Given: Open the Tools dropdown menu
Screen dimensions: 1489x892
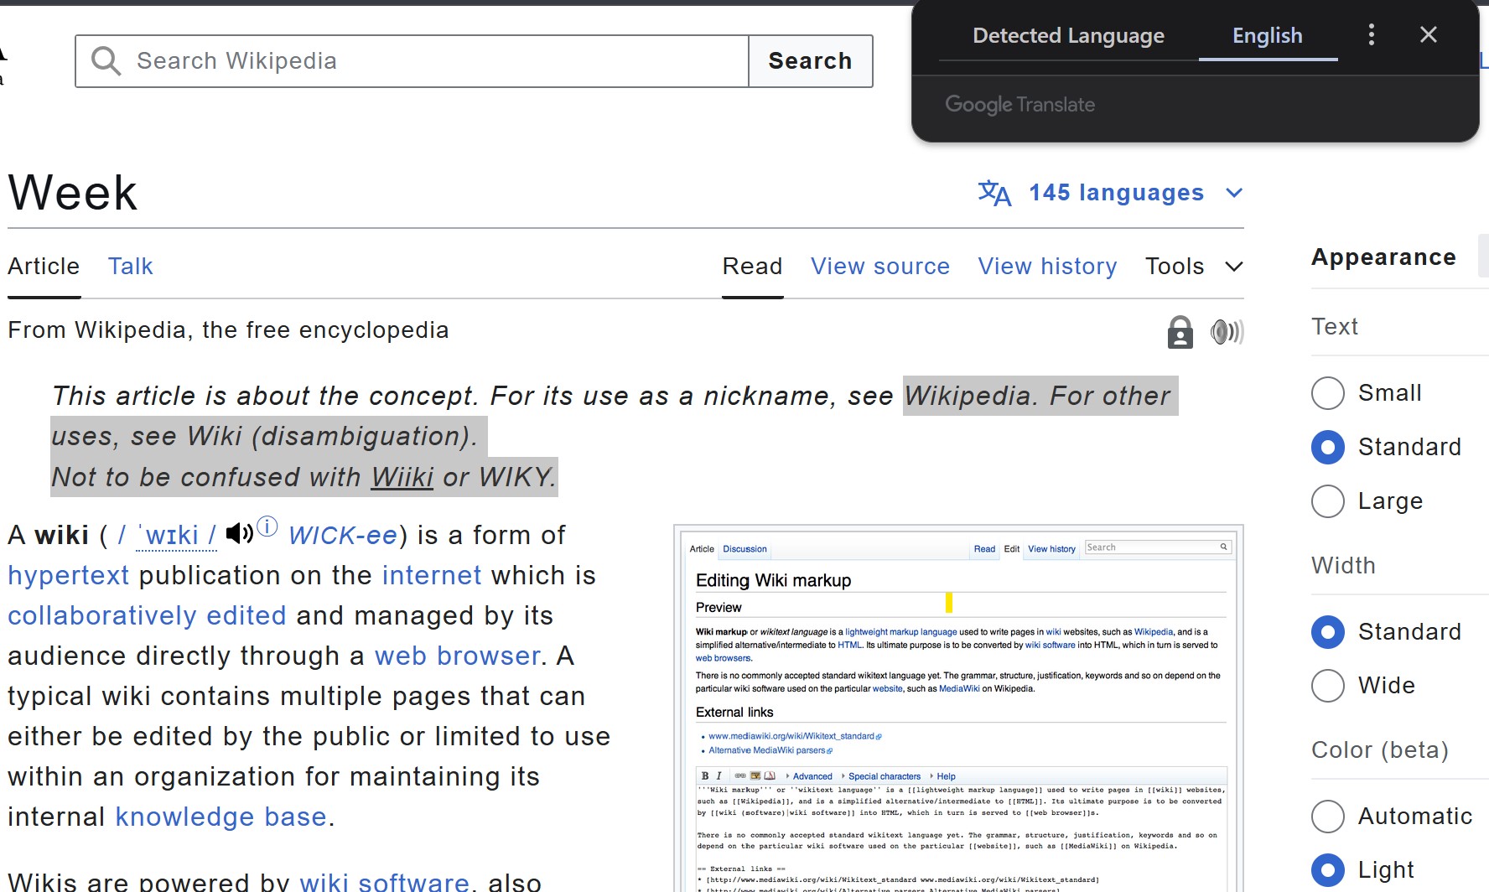Looking at the screenshot, I should 1194,267.
